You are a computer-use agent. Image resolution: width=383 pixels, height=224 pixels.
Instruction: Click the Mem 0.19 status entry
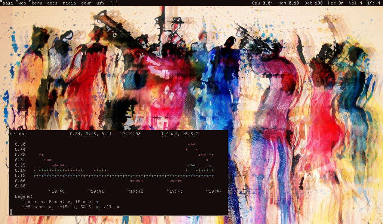coord(289,3)
